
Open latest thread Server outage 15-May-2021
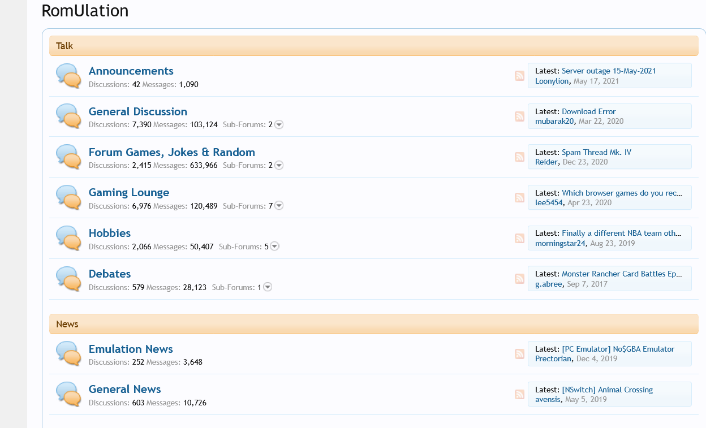pos(609,71)
